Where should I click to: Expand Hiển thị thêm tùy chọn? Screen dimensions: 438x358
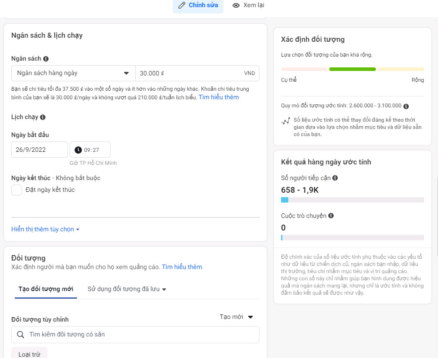(x=45, y=230)
